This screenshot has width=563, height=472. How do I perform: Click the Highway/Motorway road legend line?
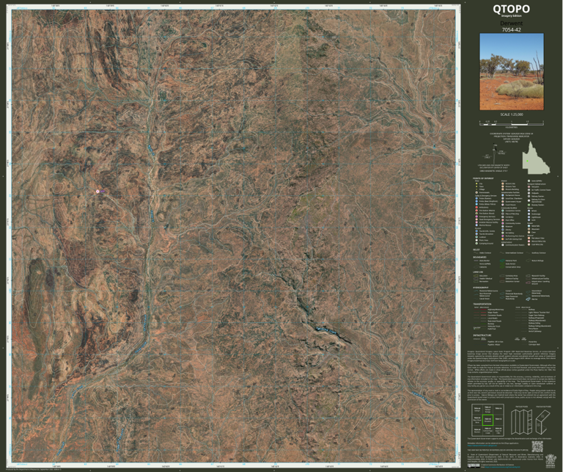(480, 310)
